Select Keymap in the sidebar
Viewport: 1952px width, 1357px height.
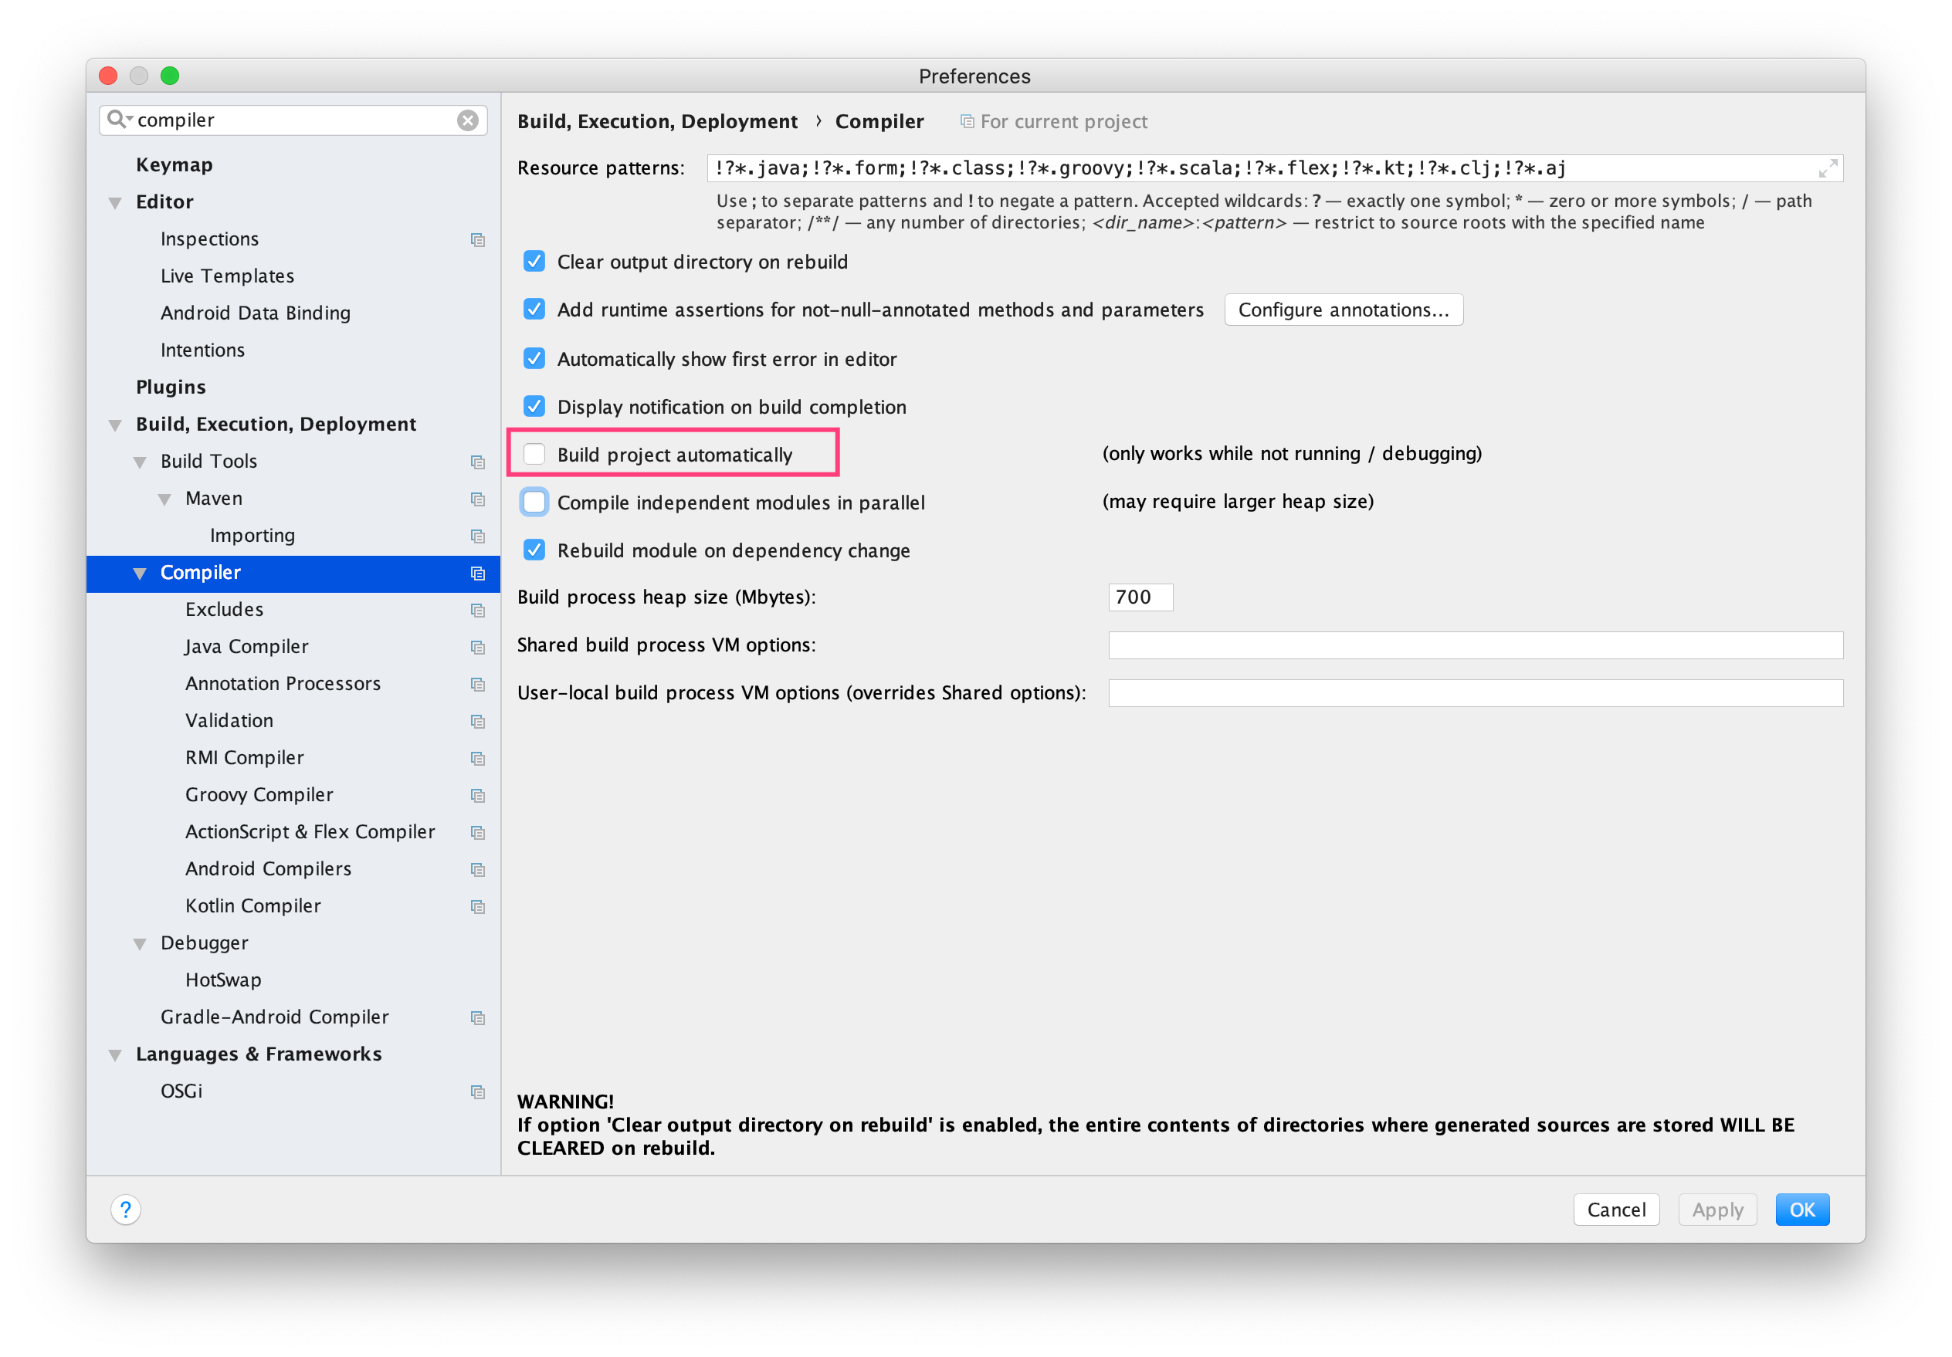coord(175,165)
